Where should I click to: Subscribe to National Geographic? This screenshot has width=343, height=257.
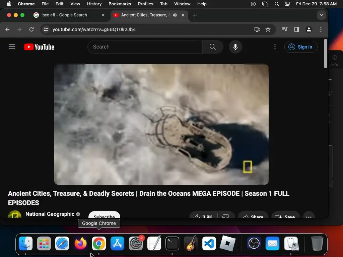click(x=105, y=215)
